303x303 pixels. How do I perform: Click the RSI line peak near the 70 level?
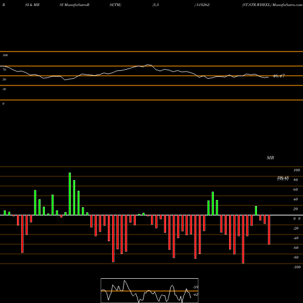pyautogui.click(x=148, y=65)
